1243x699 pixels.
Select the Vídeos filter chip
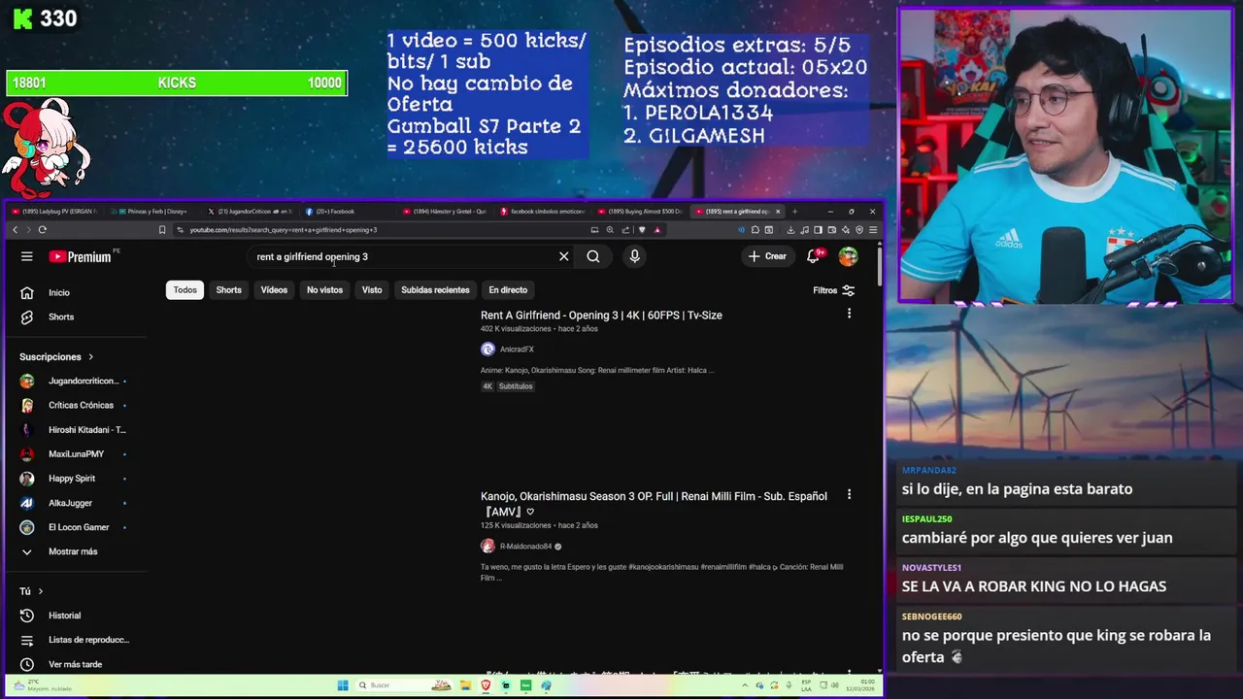[274, 289]
